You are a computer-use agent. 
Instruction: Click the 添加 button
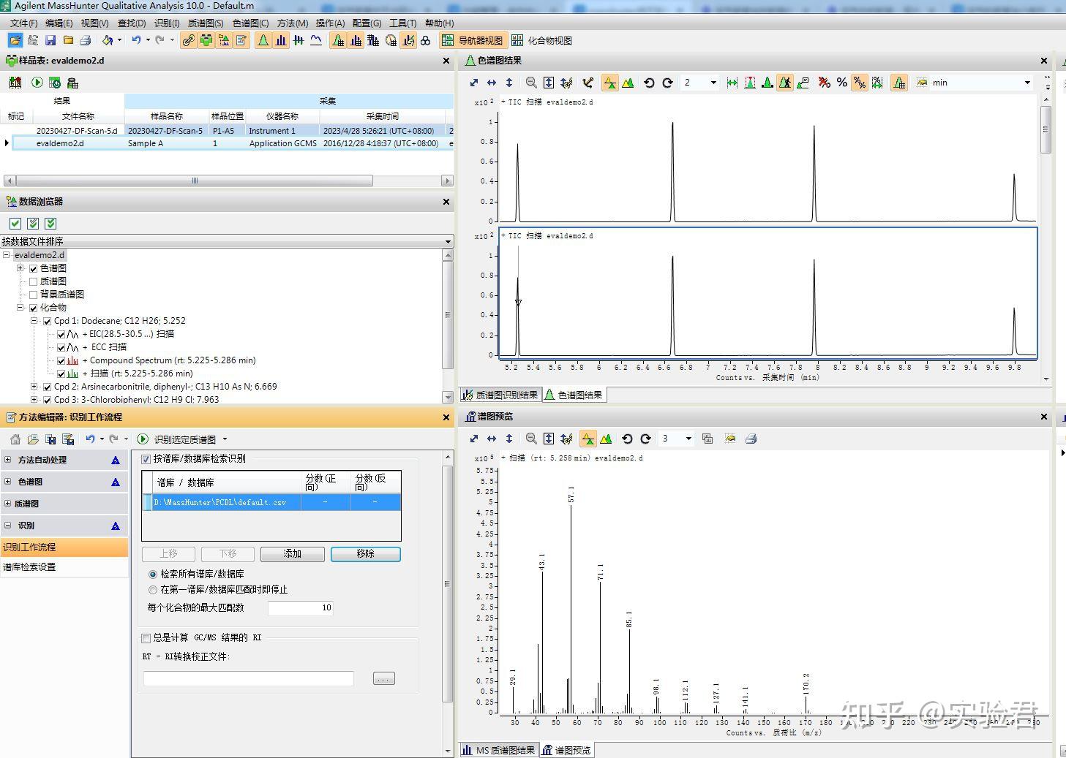pos(292,554)
